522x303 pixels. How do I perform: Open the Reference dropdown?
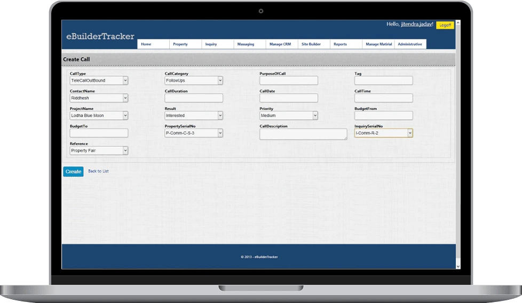pos(99,151)
